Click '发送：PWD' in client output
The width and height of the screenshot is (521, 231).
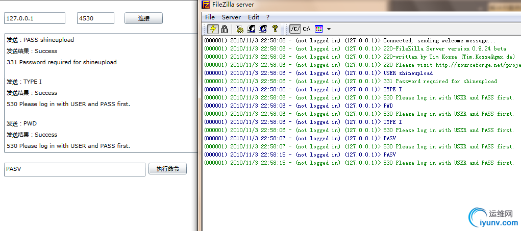tap(21, 123)
